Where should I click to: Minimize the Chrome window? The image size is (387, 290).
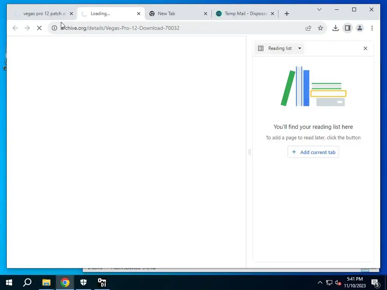pyautogui.click(x=337, y=9)
